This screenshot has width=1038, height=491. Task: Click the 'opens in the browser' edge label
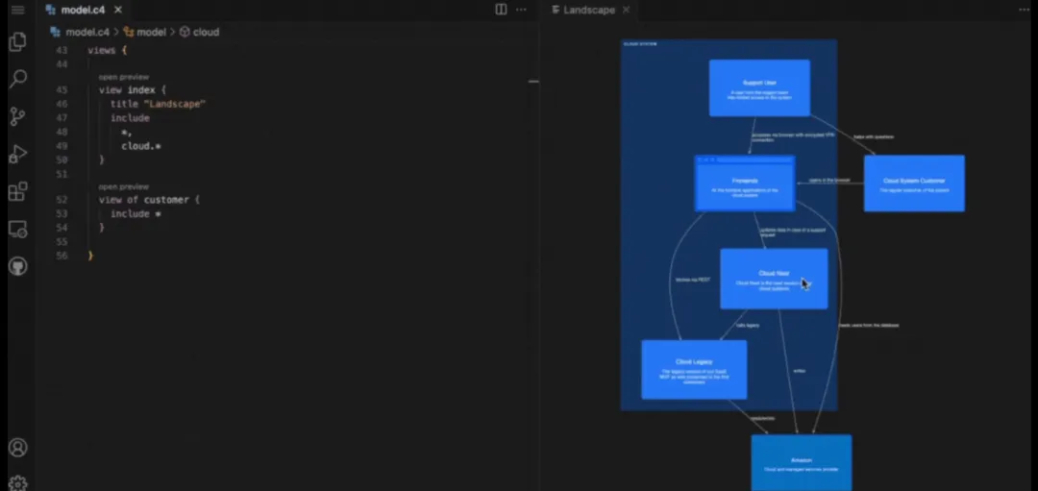pyautogui.click(x=829, y=180)
